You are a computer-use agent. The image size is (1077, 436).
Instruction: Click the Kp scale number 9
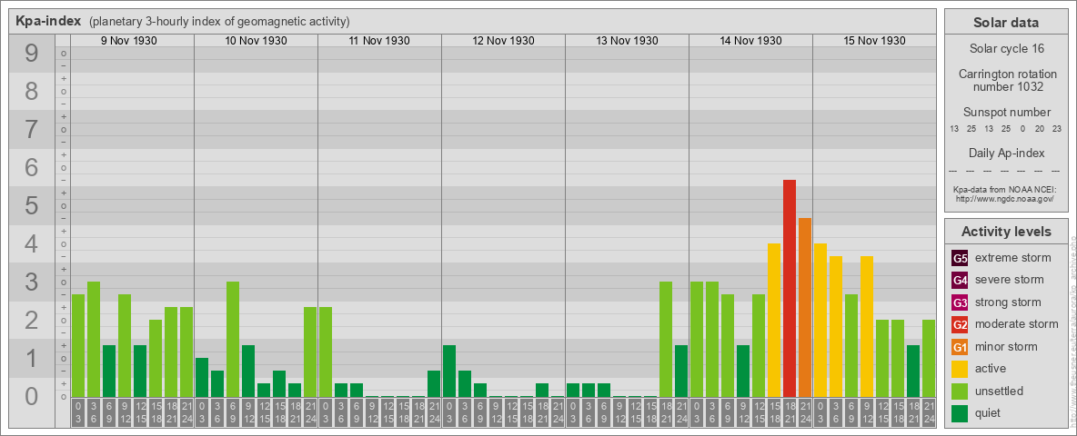(x=32, y=54)
